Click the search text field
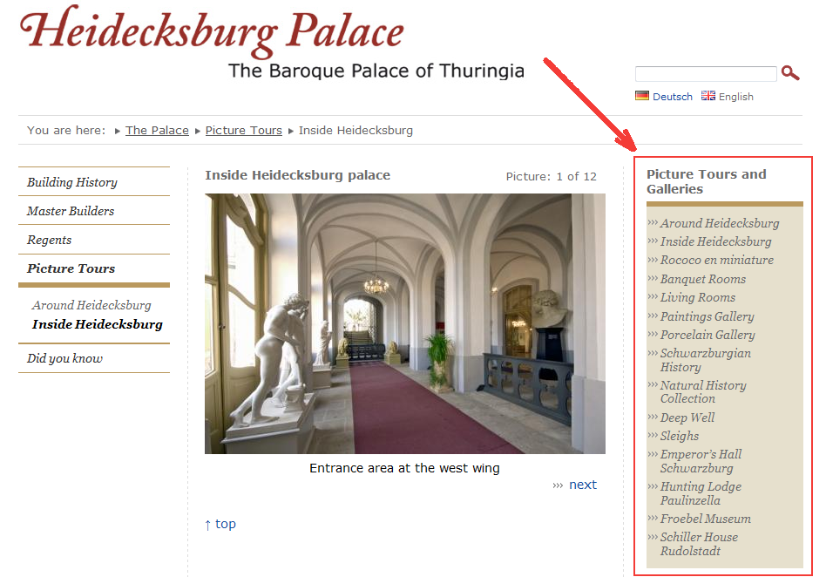The width and height of the screenshot is (826, 577). (706, 74)
